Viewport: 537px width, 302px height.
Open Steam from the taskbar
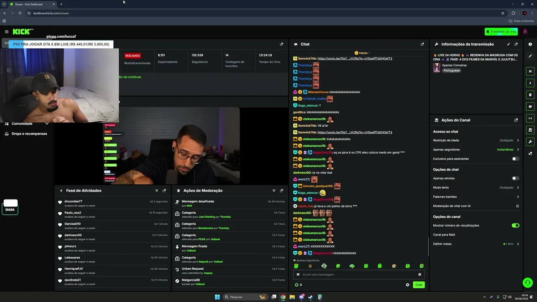pos(310,297)
